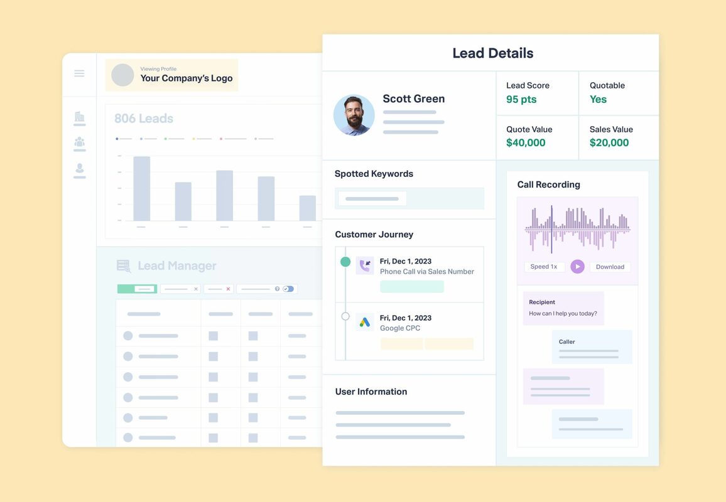The height and width of the screenshot is (502, 726).
Task: Click the phone call icon on the Dec 1 journey entry
Action: pyautogui.click(x=365, y=265)
